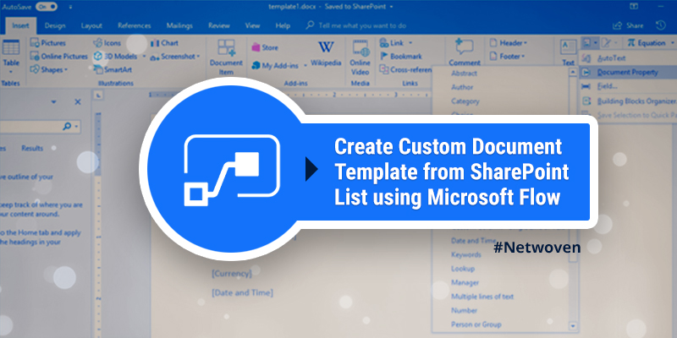Click the navigation search magnifier

tap(67, 126)
